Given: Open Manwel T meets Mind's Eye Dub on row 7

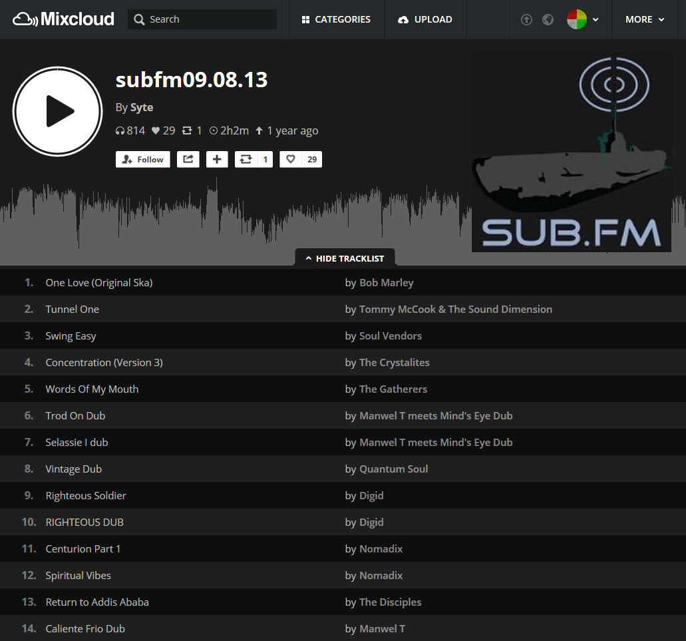Looking at the screenshot, I should click(x=436, y=443).
